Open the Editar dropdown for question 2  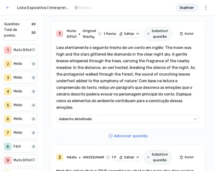pos(129,157)
